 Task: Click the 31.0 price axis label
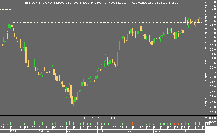click(x=213, y=58)
